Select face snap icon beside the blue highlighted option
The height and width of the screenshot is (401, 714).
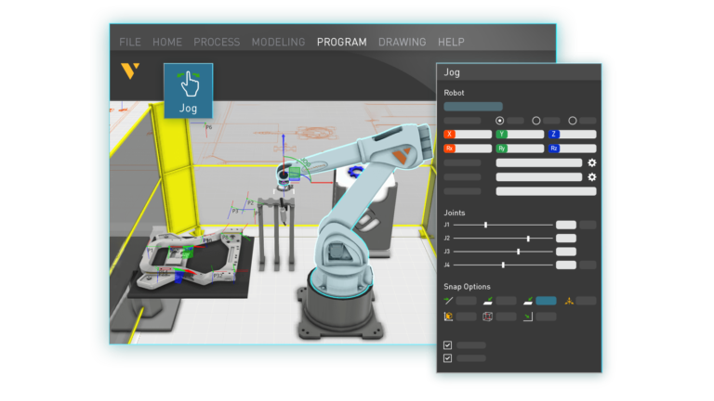click(528, 301)
